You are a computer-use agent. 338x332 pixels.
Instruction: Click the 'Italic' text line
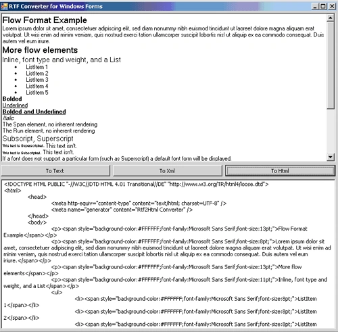coord(8,118)
